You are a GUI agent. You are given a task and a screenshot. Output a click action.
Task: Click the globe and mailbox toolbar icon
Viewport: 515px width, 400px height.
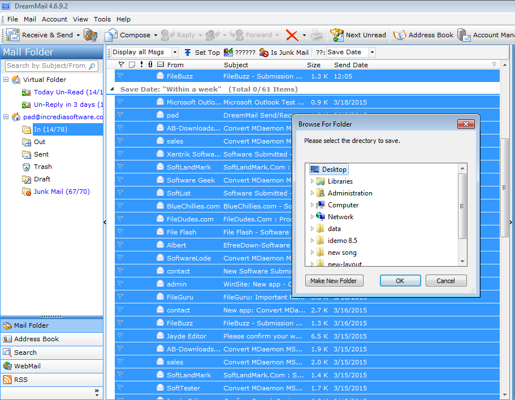click(90, 35)
